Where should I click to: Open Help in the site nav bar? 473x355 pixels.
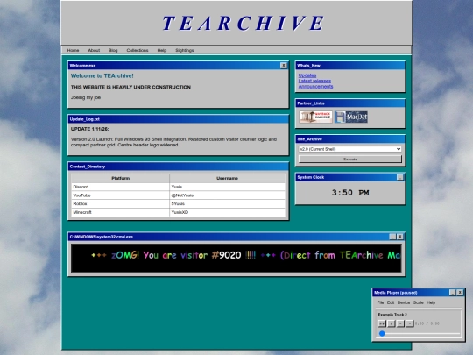[162, 50]
